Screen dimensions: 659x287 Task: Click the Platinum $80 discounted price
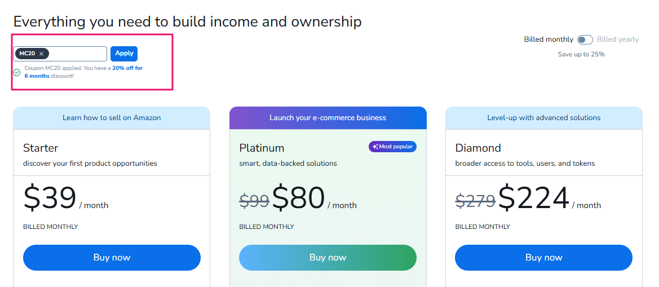(298, 197)
